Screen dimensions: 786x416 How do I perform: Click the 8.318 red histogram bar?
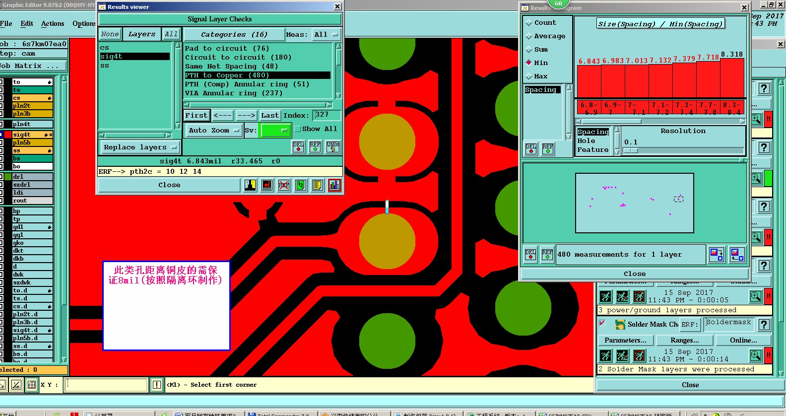732,77
